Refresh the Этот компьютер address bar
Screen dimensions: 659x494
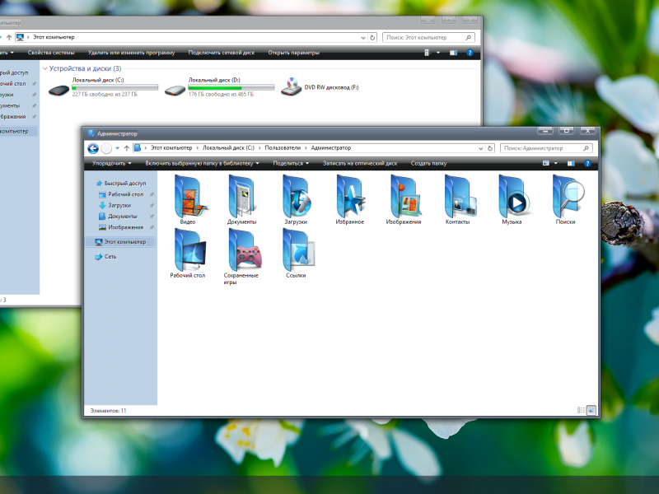[x=372, y=37]
